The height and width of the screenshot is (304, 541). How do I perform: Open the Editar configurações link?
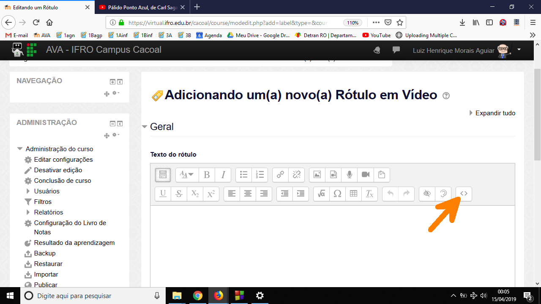pyautogui.click(x=63, y=160)
